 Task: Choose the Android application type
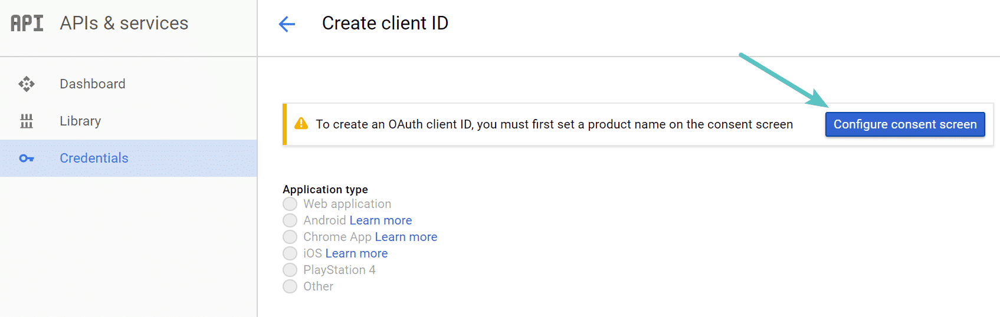point(290,220)
